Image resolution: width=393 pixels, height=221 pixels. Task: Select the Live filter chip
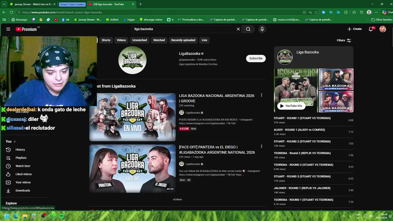click(x=204, y=40)
